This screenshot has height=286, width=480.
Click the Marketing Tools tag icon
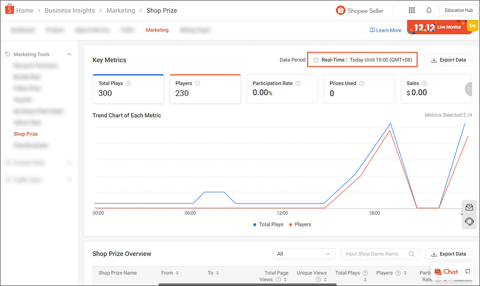(8, 54)
